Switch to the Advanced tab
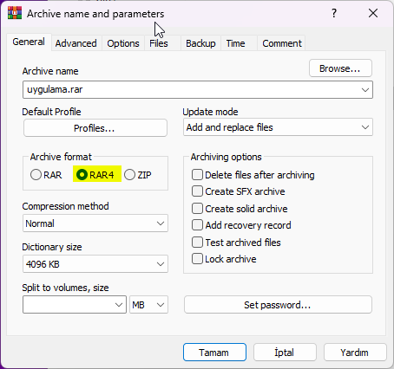Viewport: 394px width, 369px height. (x=76, y=43)
